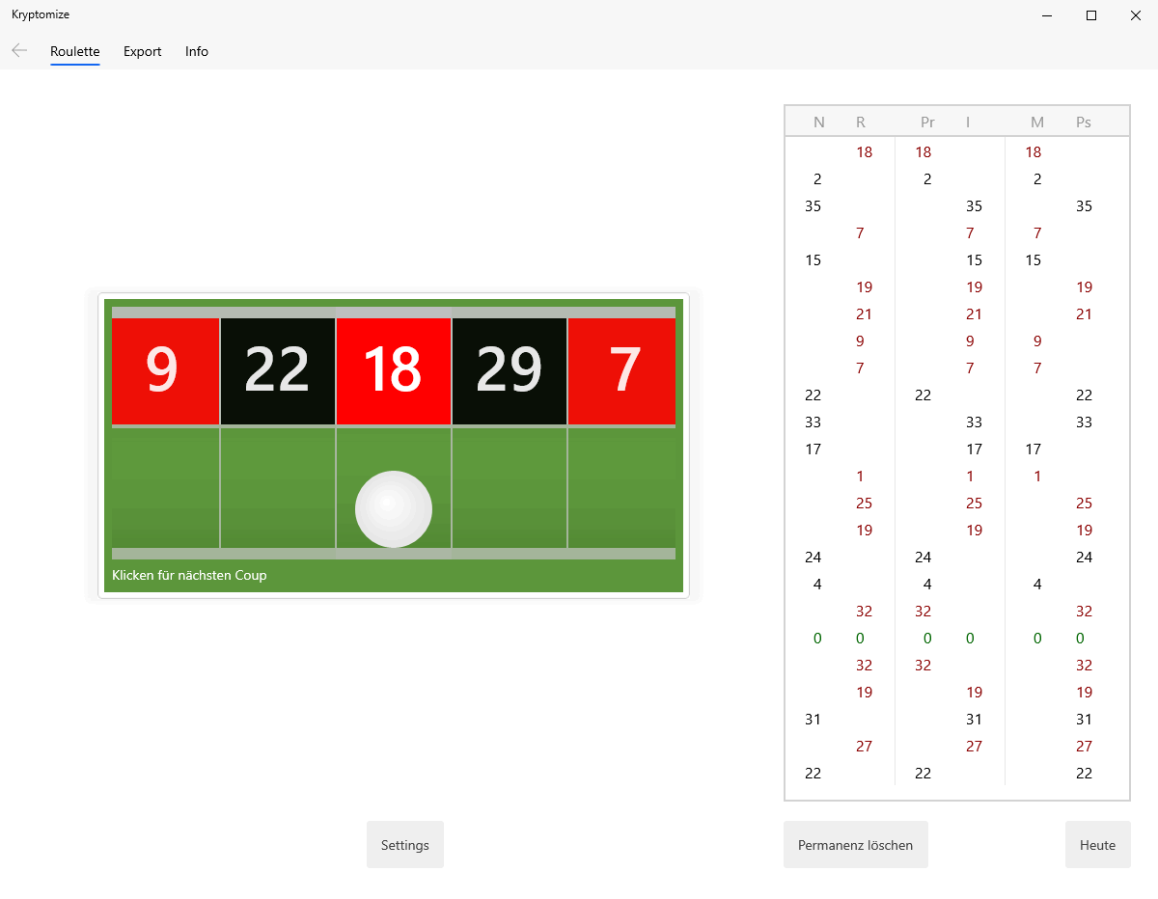Select 27 in the Ps column

pos(1085,747)
